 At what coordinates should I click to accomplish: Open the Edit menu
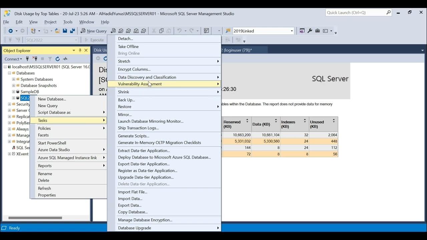(19, 22)
